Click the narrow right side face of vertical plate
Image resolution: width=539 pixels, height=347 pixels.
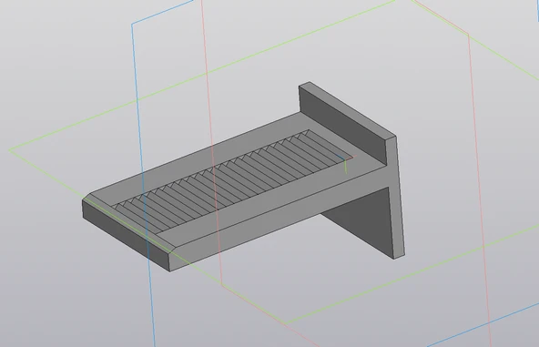pos(396,196)
